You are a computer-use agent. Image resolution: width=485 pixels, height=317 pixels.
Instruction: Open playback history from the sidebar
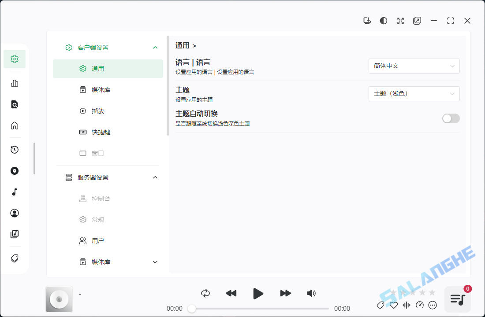15,149
